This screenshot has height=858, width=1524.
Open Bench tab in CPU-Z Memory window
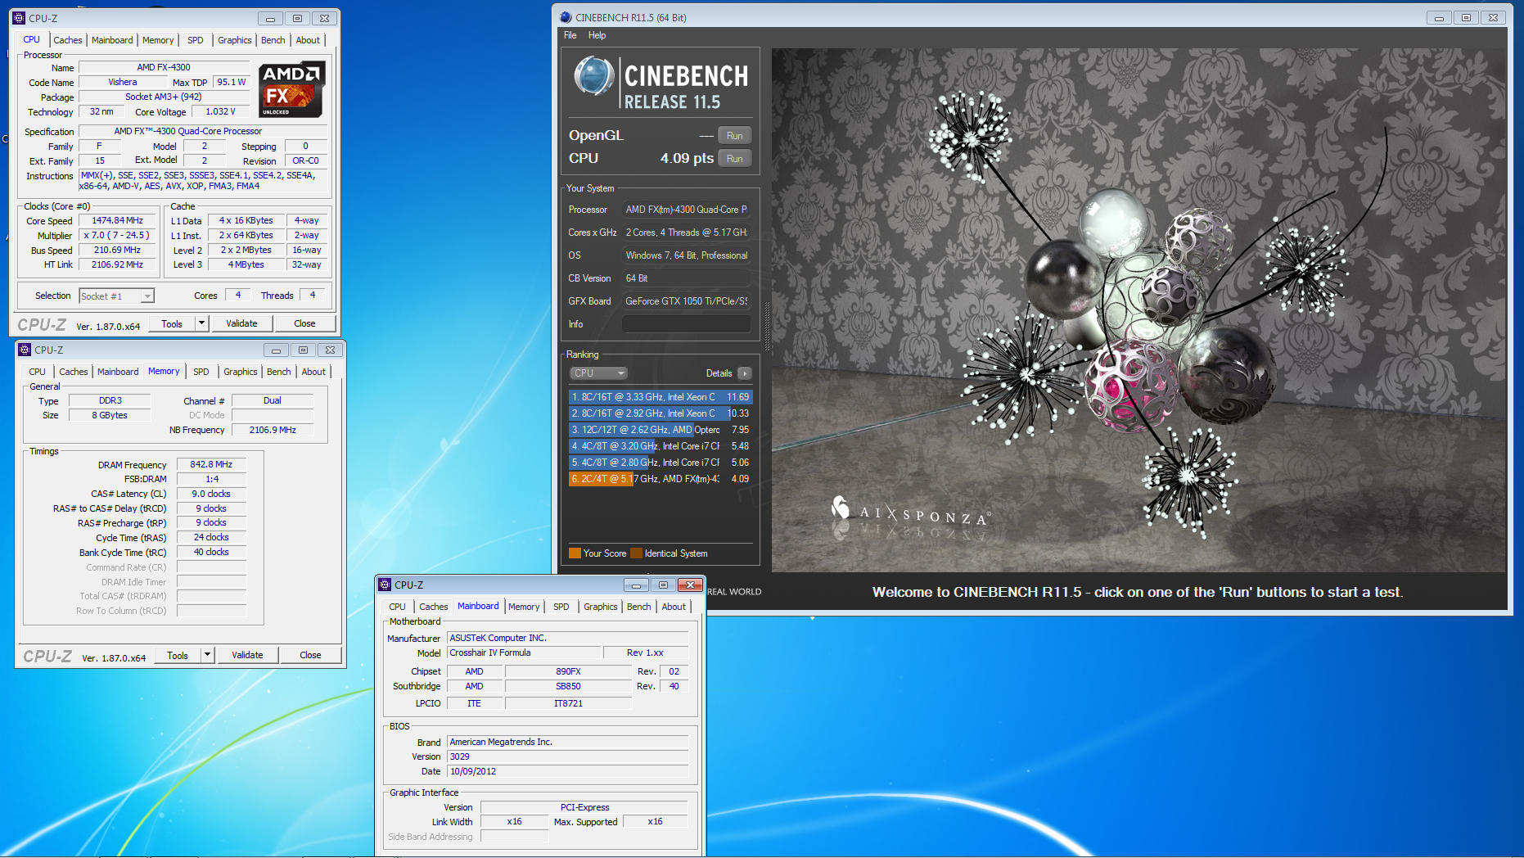pos(279,372)
